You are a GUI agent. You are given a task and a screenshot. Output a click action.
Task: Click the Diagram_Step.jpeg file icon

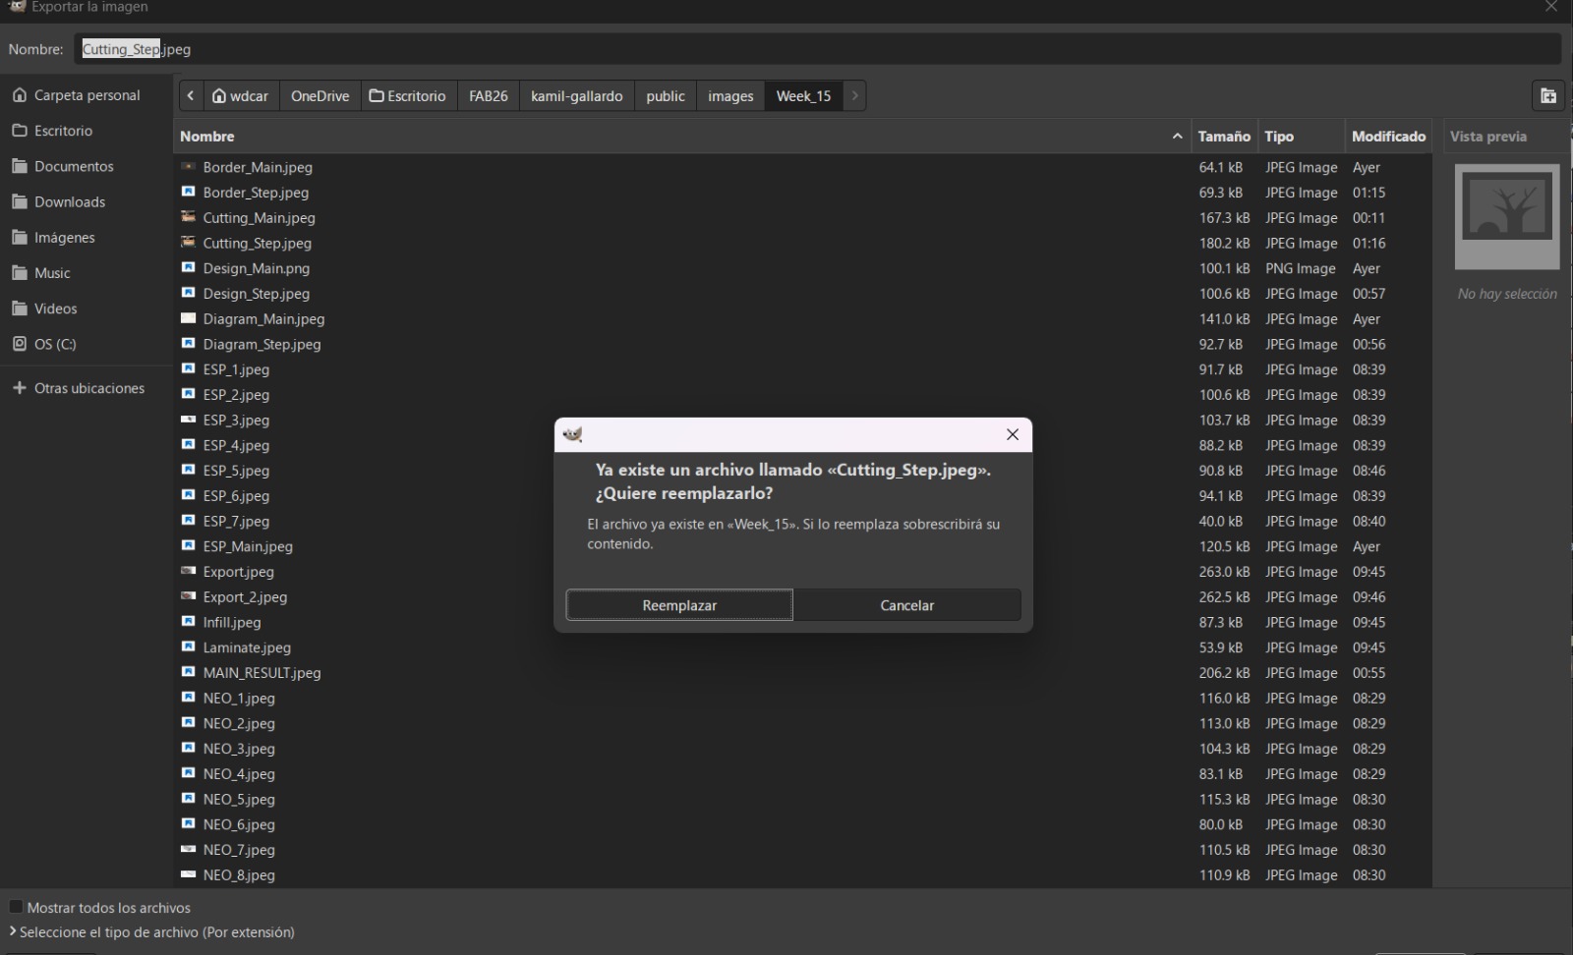point(189,344)
